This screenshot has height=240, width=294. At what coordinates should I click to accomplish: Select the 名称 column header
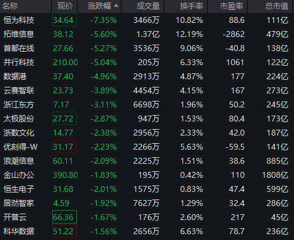[10, 6]
